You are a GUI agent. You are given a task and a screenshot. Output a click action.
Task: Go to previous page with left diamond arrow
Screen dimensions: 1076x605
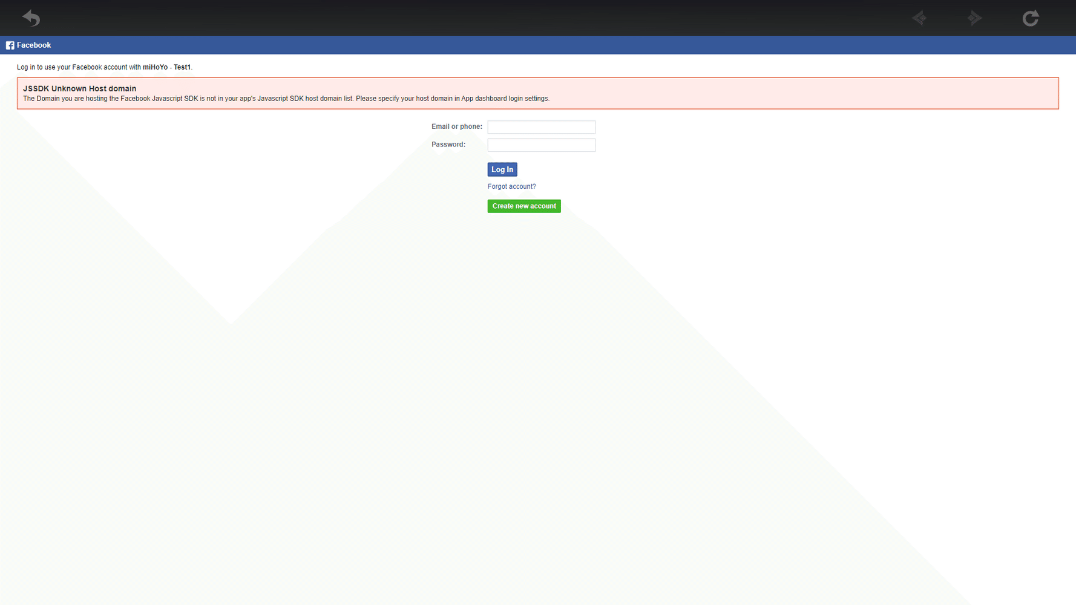coord(919,18)
